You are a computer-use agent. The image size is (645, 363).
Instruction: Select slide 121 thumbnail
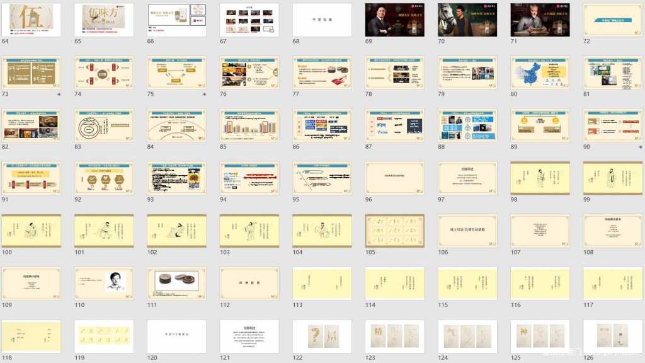click(x=249, y=337)
